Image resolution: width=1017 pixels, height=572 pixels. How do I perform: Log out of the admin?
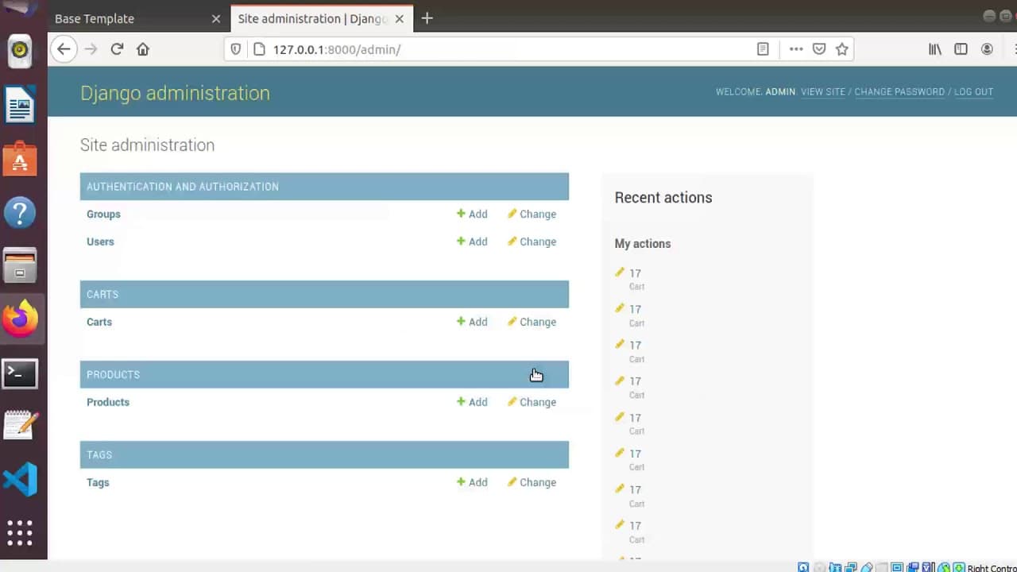click(973, 92)
